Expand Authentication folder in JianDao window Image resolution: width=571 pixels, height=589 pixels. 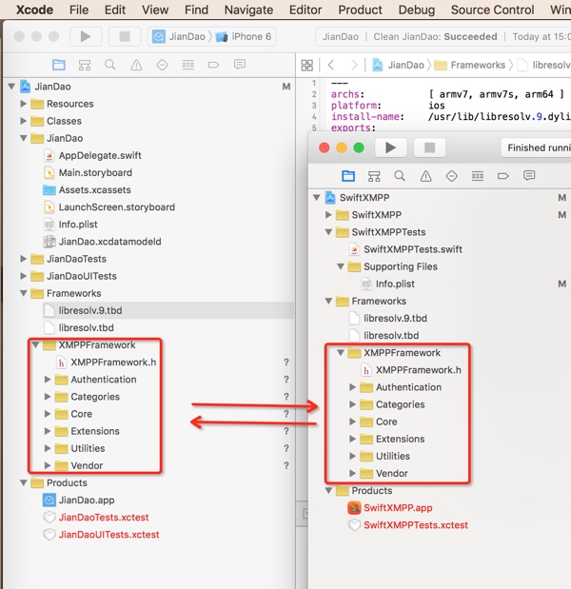tap(48, 379)
